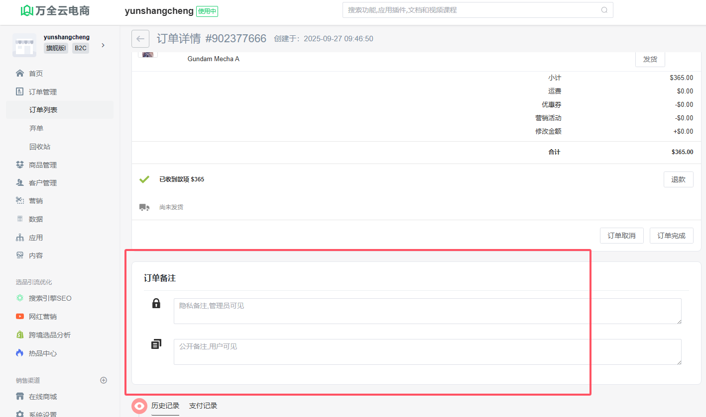Viewport: 706px width, 417px height.
Task: Click the 跨境选品分析 shopping bag icon
Action: click(x=20, y=335)
